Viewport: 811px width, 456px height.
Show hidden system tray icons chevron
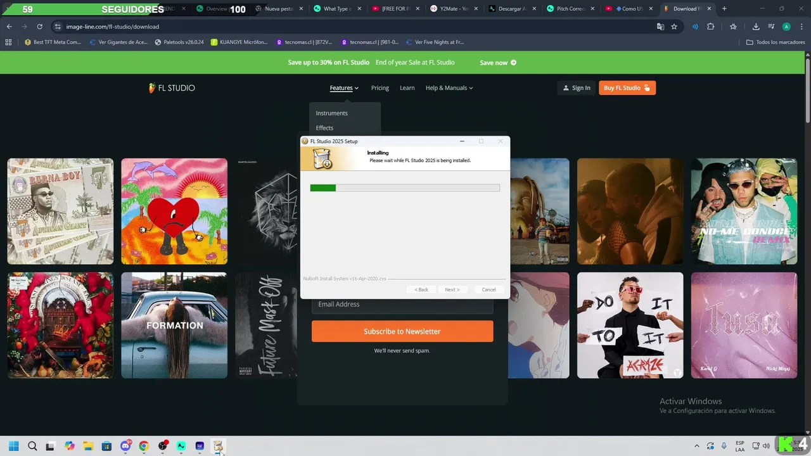(697, 446)
